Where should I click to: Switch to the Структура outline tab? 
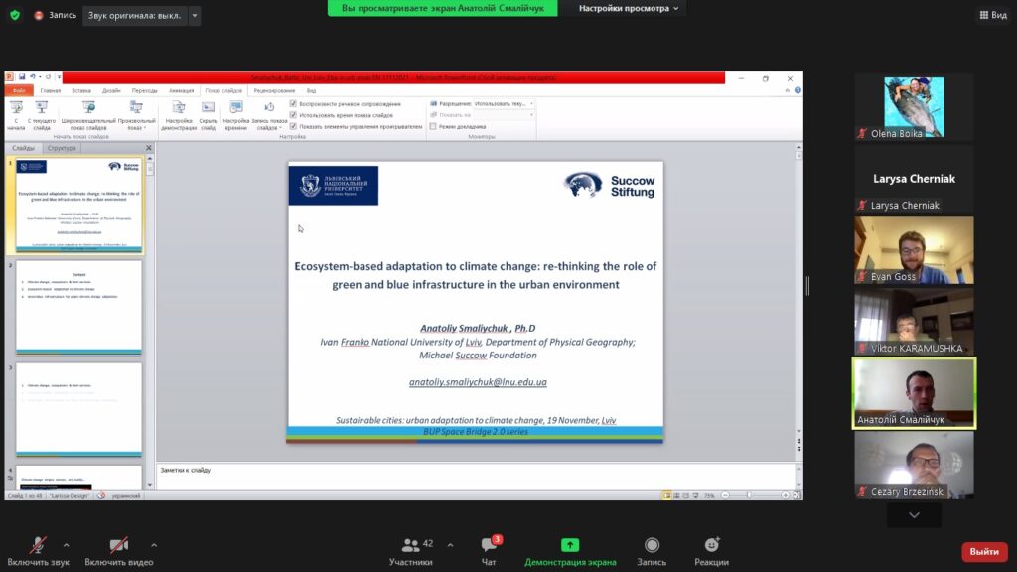[x=62, y=148]
